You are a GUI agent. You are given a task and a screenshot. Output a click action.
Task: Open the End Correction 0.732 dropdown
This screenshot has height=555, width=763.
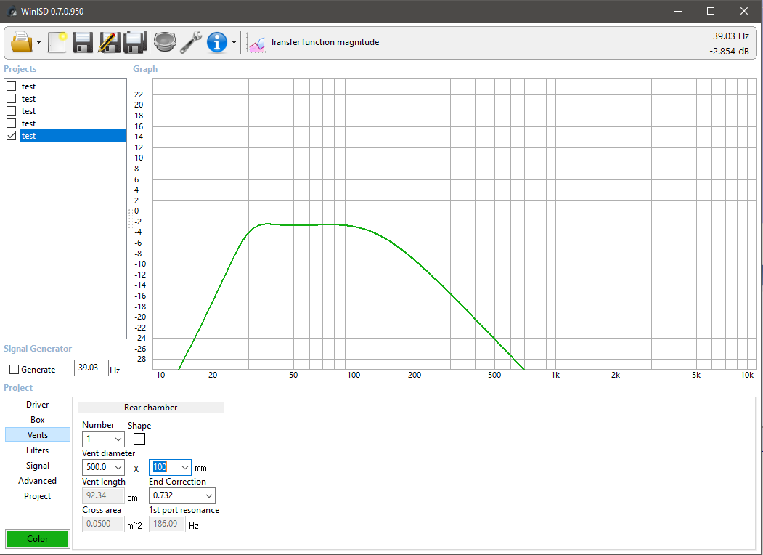pyautogui.click(x=209, y=495)
